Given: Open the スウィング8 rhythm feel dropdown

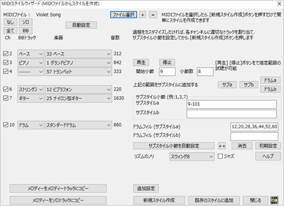Looking at the screenshot, I should pyautogui.click(x=192, y=156).
